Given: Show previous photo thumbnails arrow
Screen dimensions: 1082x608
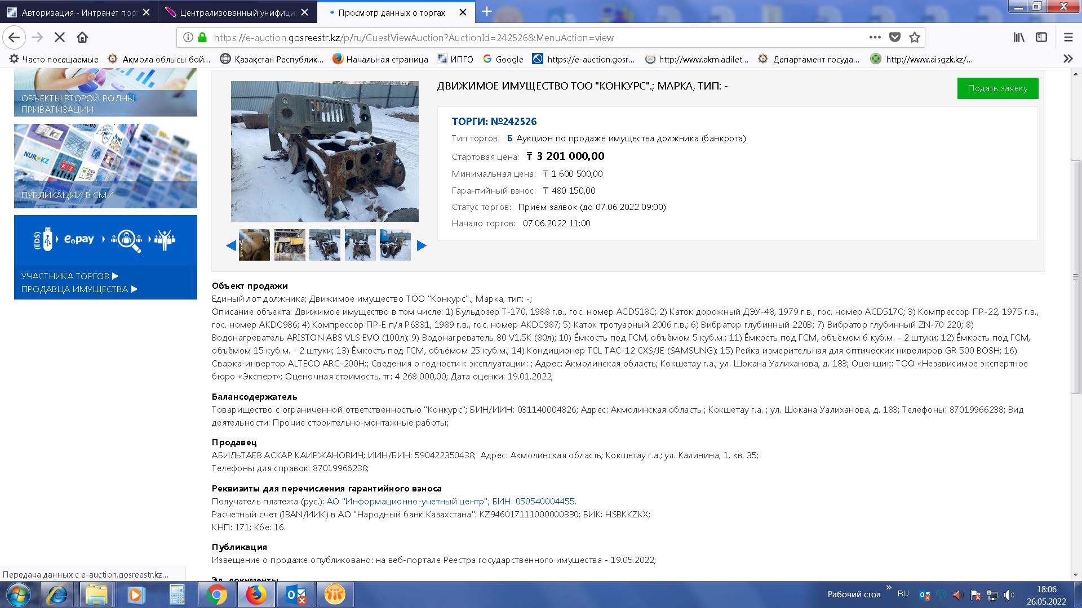Looking at the screenshot, I should pyautogui.click(x=230, y=245).
